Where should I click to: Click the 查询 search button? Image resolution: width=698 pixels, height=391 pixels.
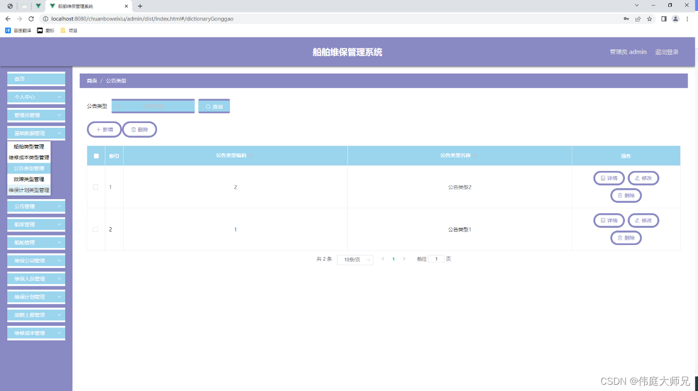point(214,106)
